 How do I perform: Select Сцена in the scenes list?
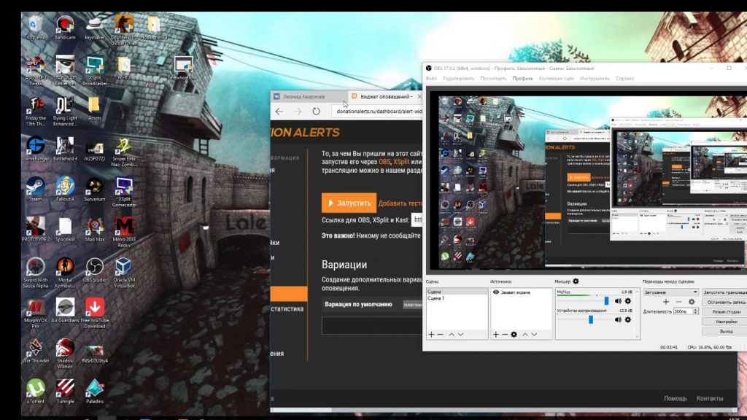(x=457, y=292)
